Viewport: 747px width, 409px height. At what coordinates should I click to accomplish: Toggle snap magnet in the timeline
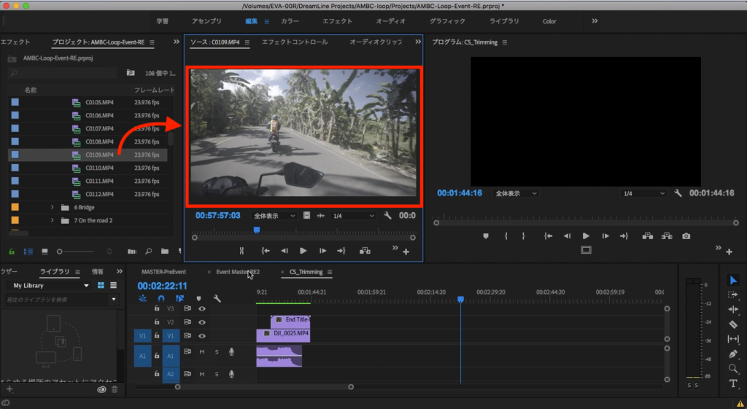tap(160, 298)
